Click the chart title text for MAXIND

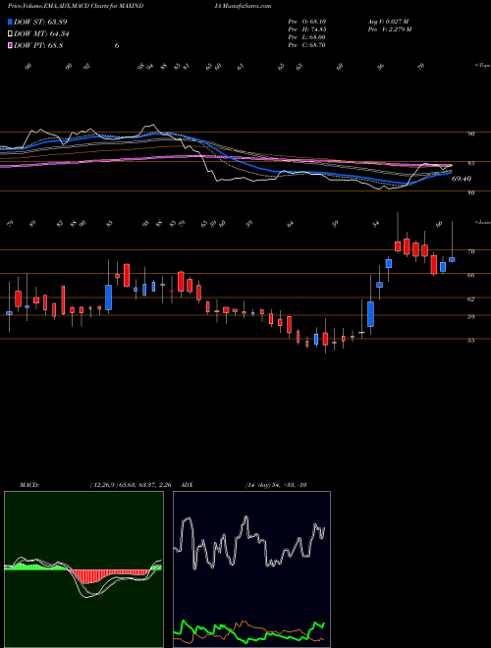(x=76, y=6)
